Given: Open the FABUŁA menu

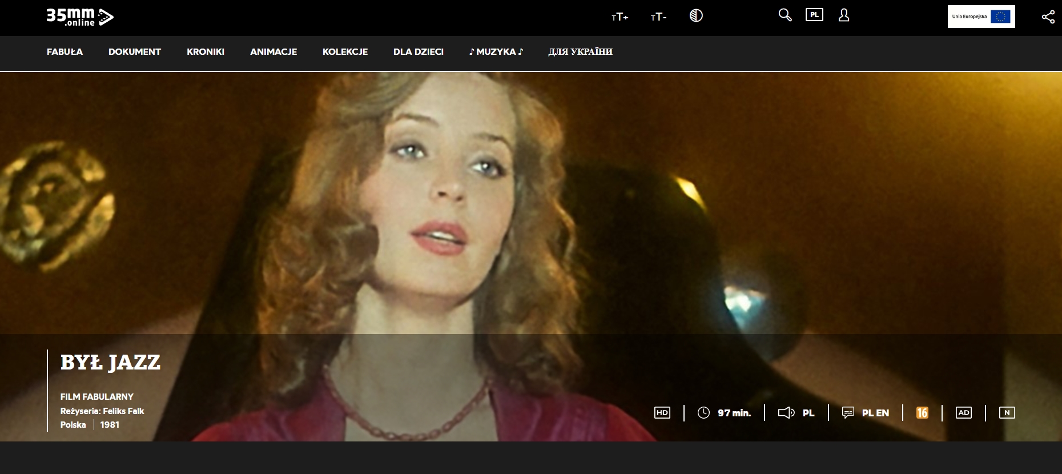Looking at the screenshot, I should 65,52.
